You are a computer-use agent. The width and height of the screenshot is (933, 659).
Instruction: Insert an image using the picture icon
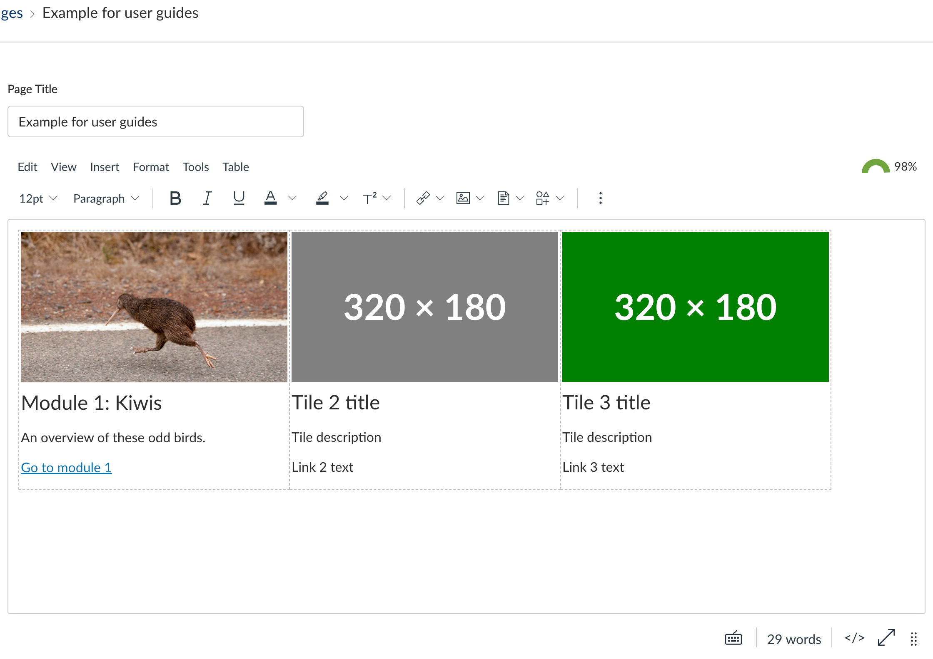463,198
